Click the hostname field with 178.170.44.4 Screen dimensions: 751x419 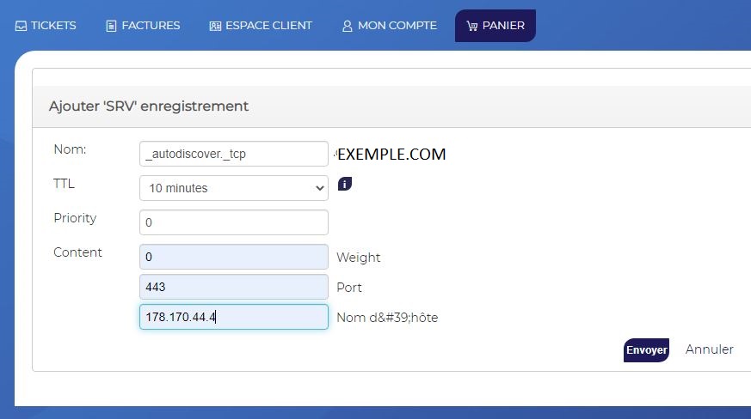(x=234, y=317)
